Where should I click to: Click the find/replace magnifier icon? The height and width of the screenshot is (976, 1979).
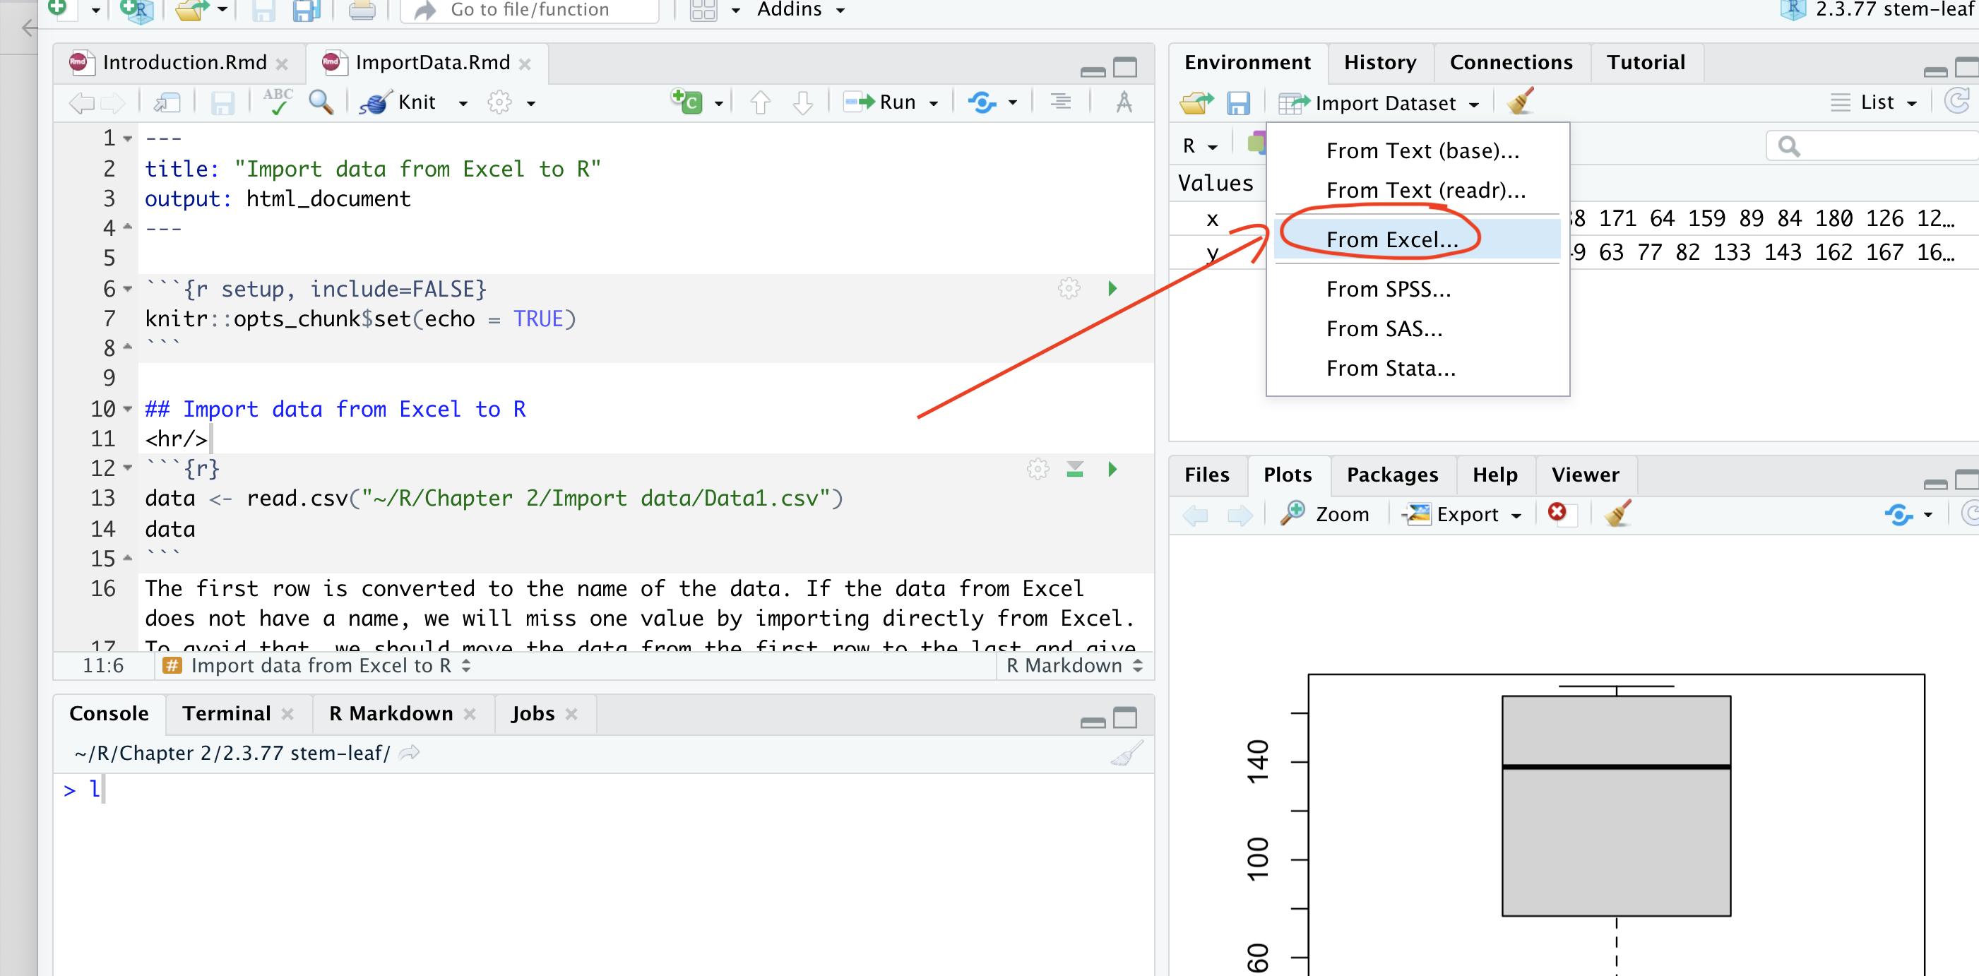(x=321, y=102)
